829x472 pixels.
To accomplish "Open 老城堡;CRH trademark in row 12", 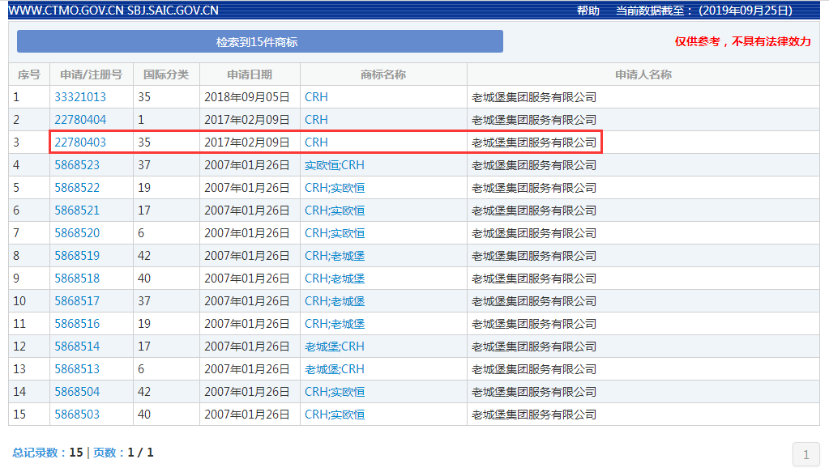I will pyautogui.click(x=335, y=347).
